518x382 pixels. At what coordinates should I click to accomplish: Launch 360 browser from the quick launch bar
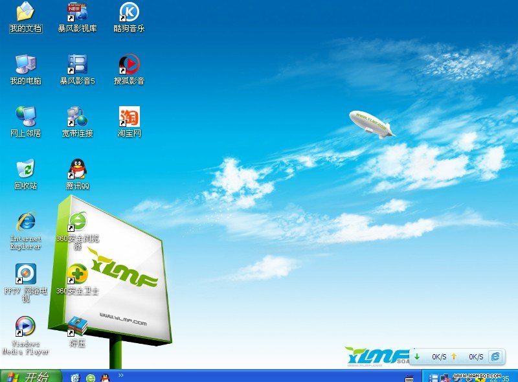[x=91, y=377]
